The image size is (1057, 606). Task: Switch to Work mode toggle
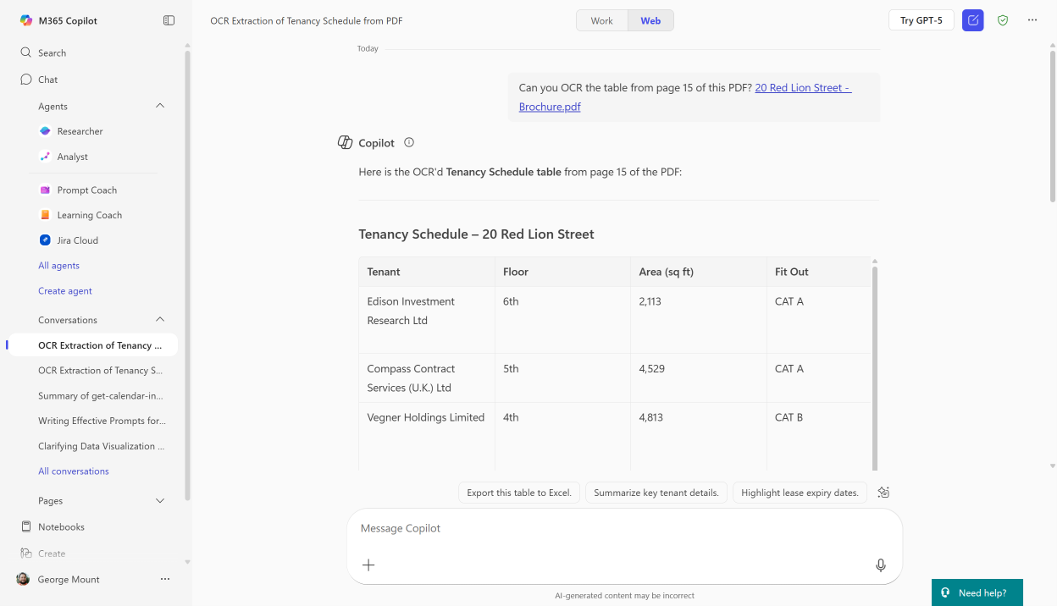click(602, 20)
